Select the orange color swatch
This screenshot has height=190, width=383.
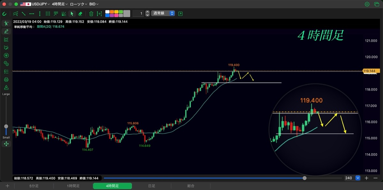112,12
